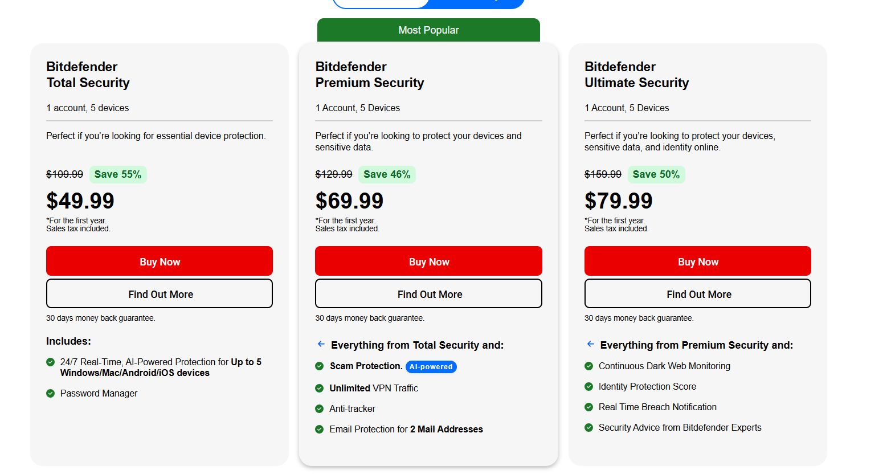The width and height of the screenshot is (887, 474).
Task: Click checkmark next to Identity Protection Score
Action: [x=588, y=387]
